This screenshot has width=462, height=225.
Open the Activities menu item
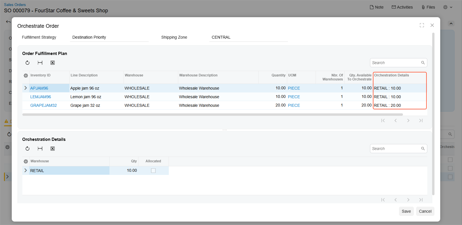402,7
